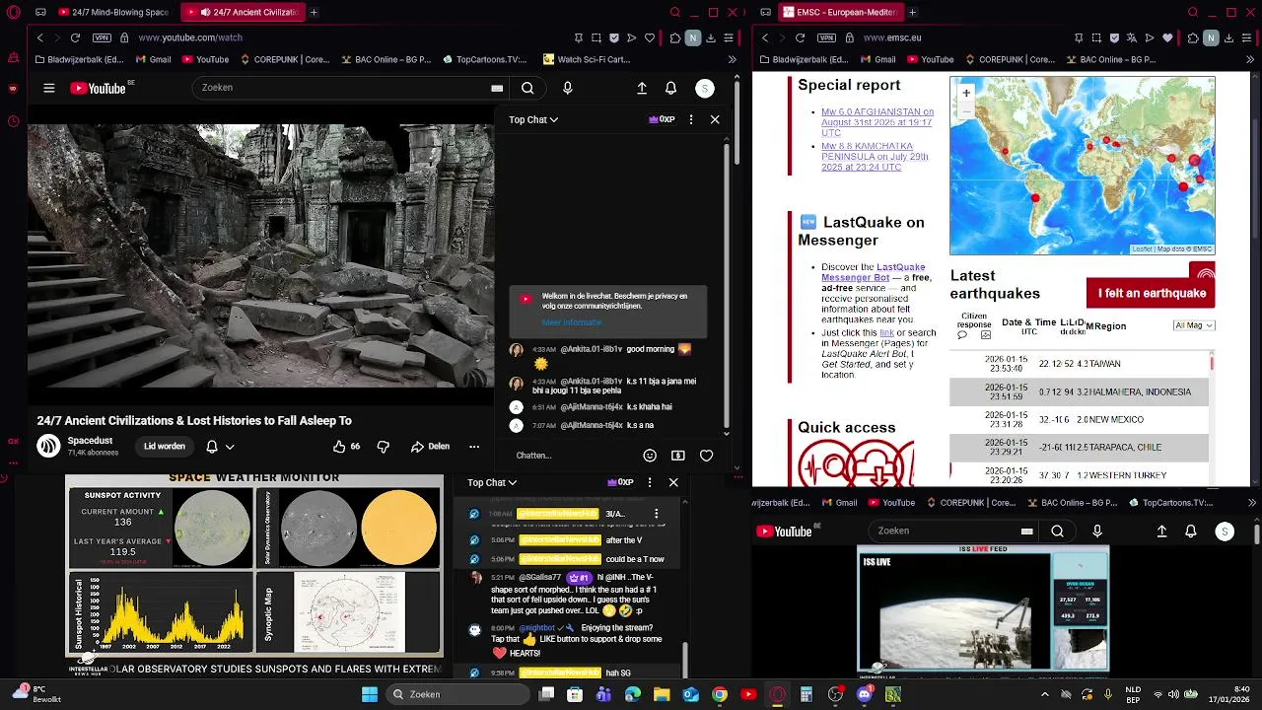Open emoji picker in the chat input

coord(650,456)
